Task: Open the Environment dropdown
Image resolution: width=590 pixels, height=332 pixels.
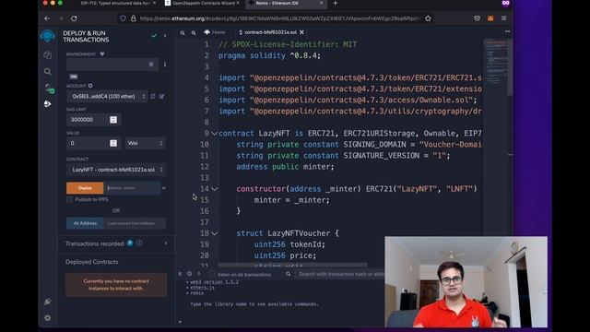Action: click(x=112, y=65)
